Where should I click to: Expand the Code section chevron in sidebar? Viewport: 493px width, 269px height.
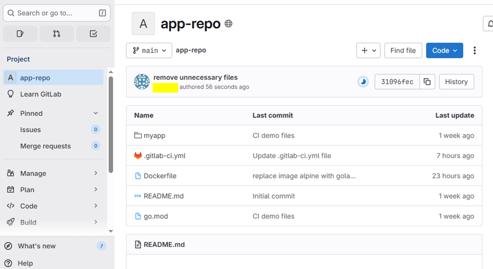click(96, 206)
